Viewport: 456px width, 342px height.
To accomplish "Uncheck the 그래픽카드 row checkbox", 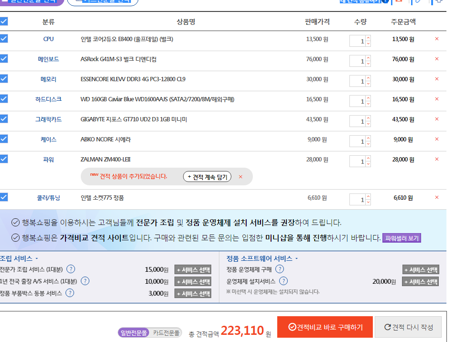I will (x=4, y=119).
